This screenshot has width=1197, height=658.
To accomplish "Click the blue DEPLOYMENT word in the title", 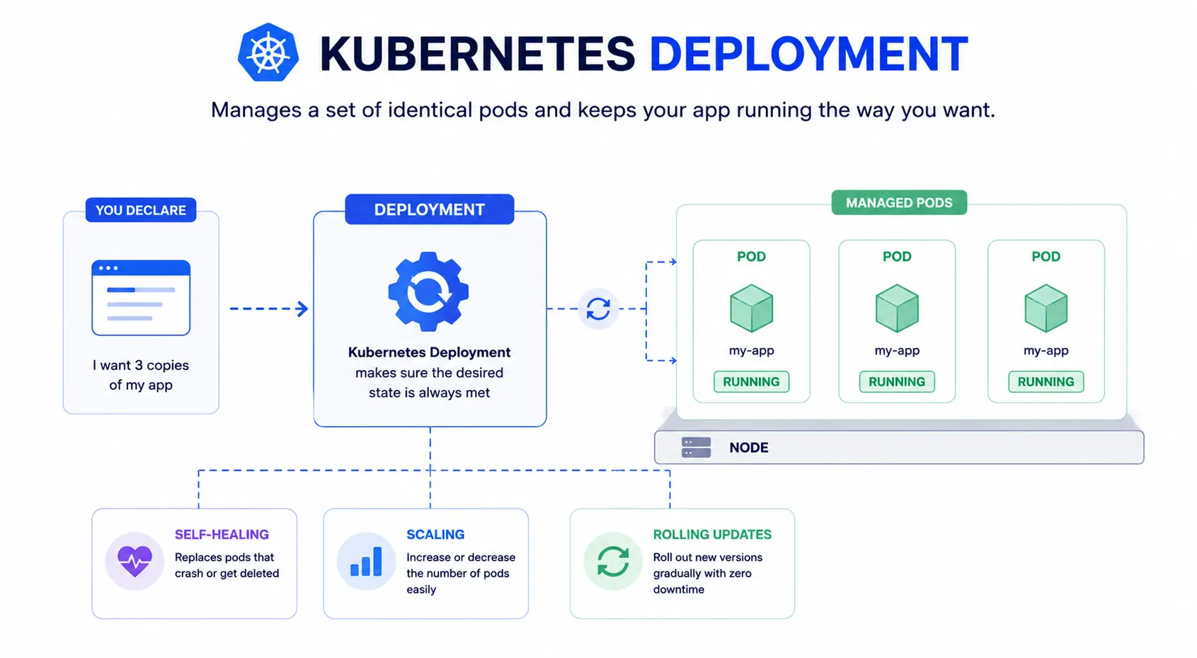I will 808,54.
